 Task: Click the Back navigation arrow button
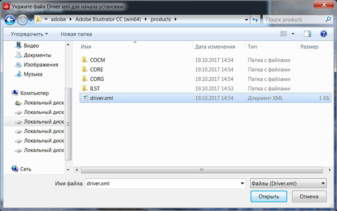[10, 19]
